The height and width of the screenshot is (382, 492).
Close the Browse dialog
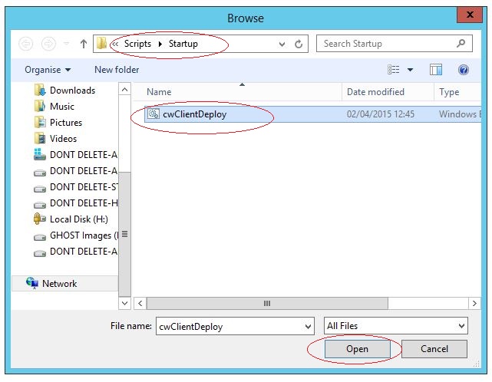click(470, 15)
